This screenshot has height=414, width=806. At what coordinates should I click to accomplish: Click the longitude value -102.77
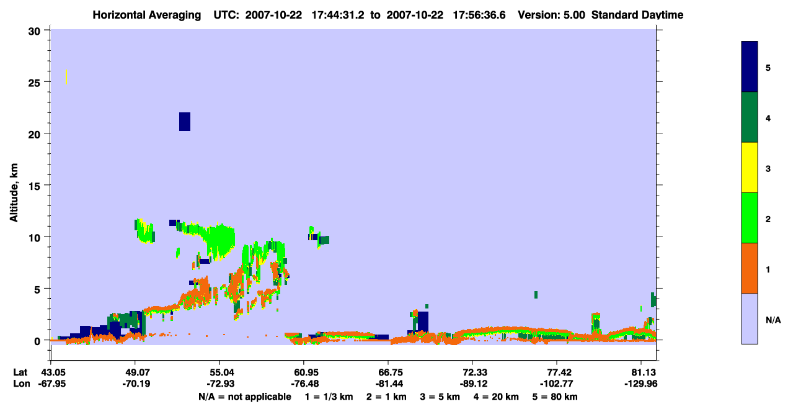[x=557, y=384]
